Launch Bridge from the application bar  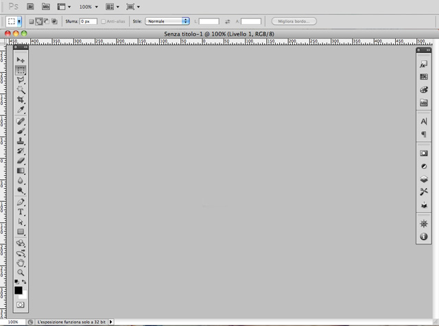click(30, 6)
